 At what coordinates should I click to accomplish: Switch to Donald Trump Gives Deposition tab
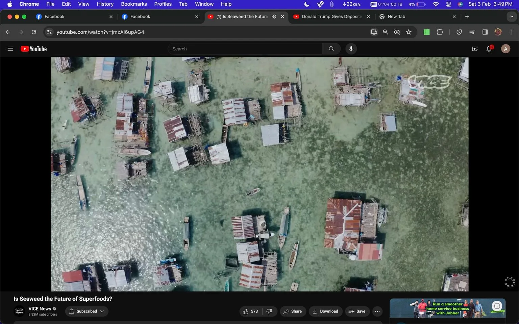(x=331, y=17)
